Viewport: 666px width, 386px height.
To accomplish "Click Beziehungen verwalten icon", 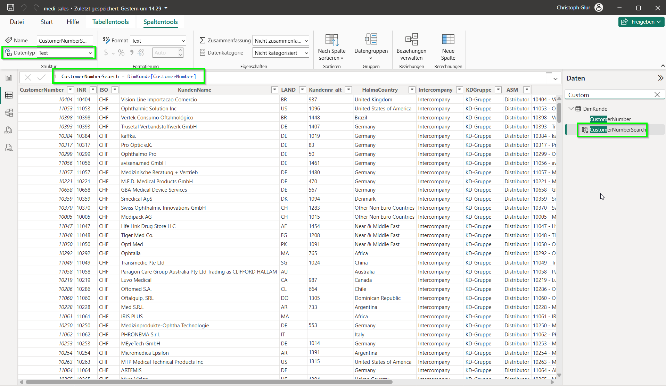I will coord(412,39).
